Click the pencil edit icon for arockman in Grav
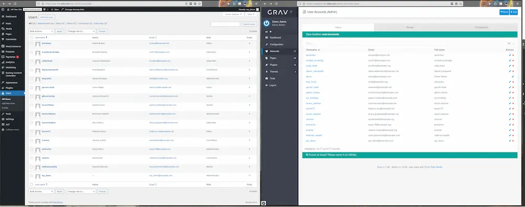 click(510, 55)
